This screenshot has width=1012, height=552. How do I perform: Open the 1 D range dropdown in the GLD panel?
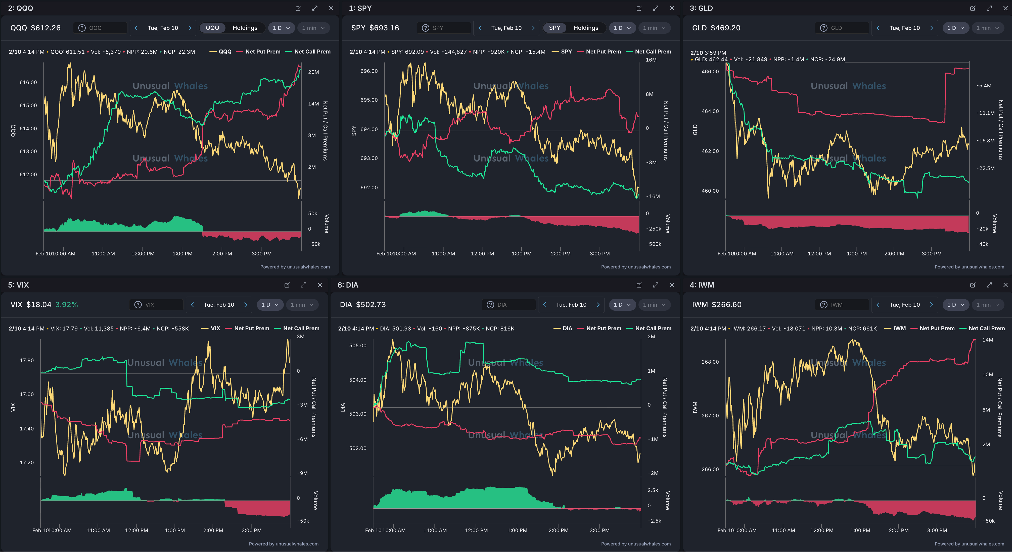pyautogui.click(x=955, y=28)
